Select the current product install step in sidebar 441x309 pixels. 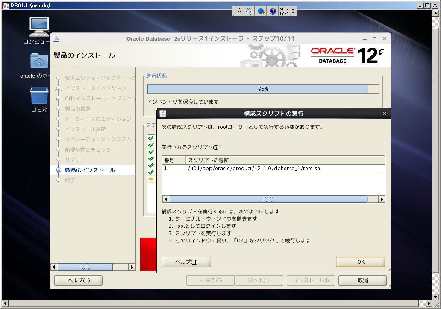[90, 170]
